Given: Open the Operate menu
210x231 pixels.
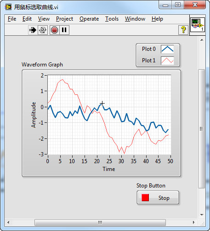Looking at the screenshot, I should pyautogui.click(x=89, y=19).
